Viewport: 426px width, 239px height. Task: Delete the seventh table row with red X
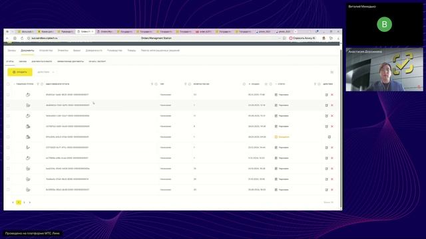pos(332,158)
